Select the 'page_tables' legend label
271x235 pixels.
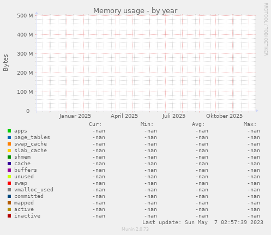point(32,137)
